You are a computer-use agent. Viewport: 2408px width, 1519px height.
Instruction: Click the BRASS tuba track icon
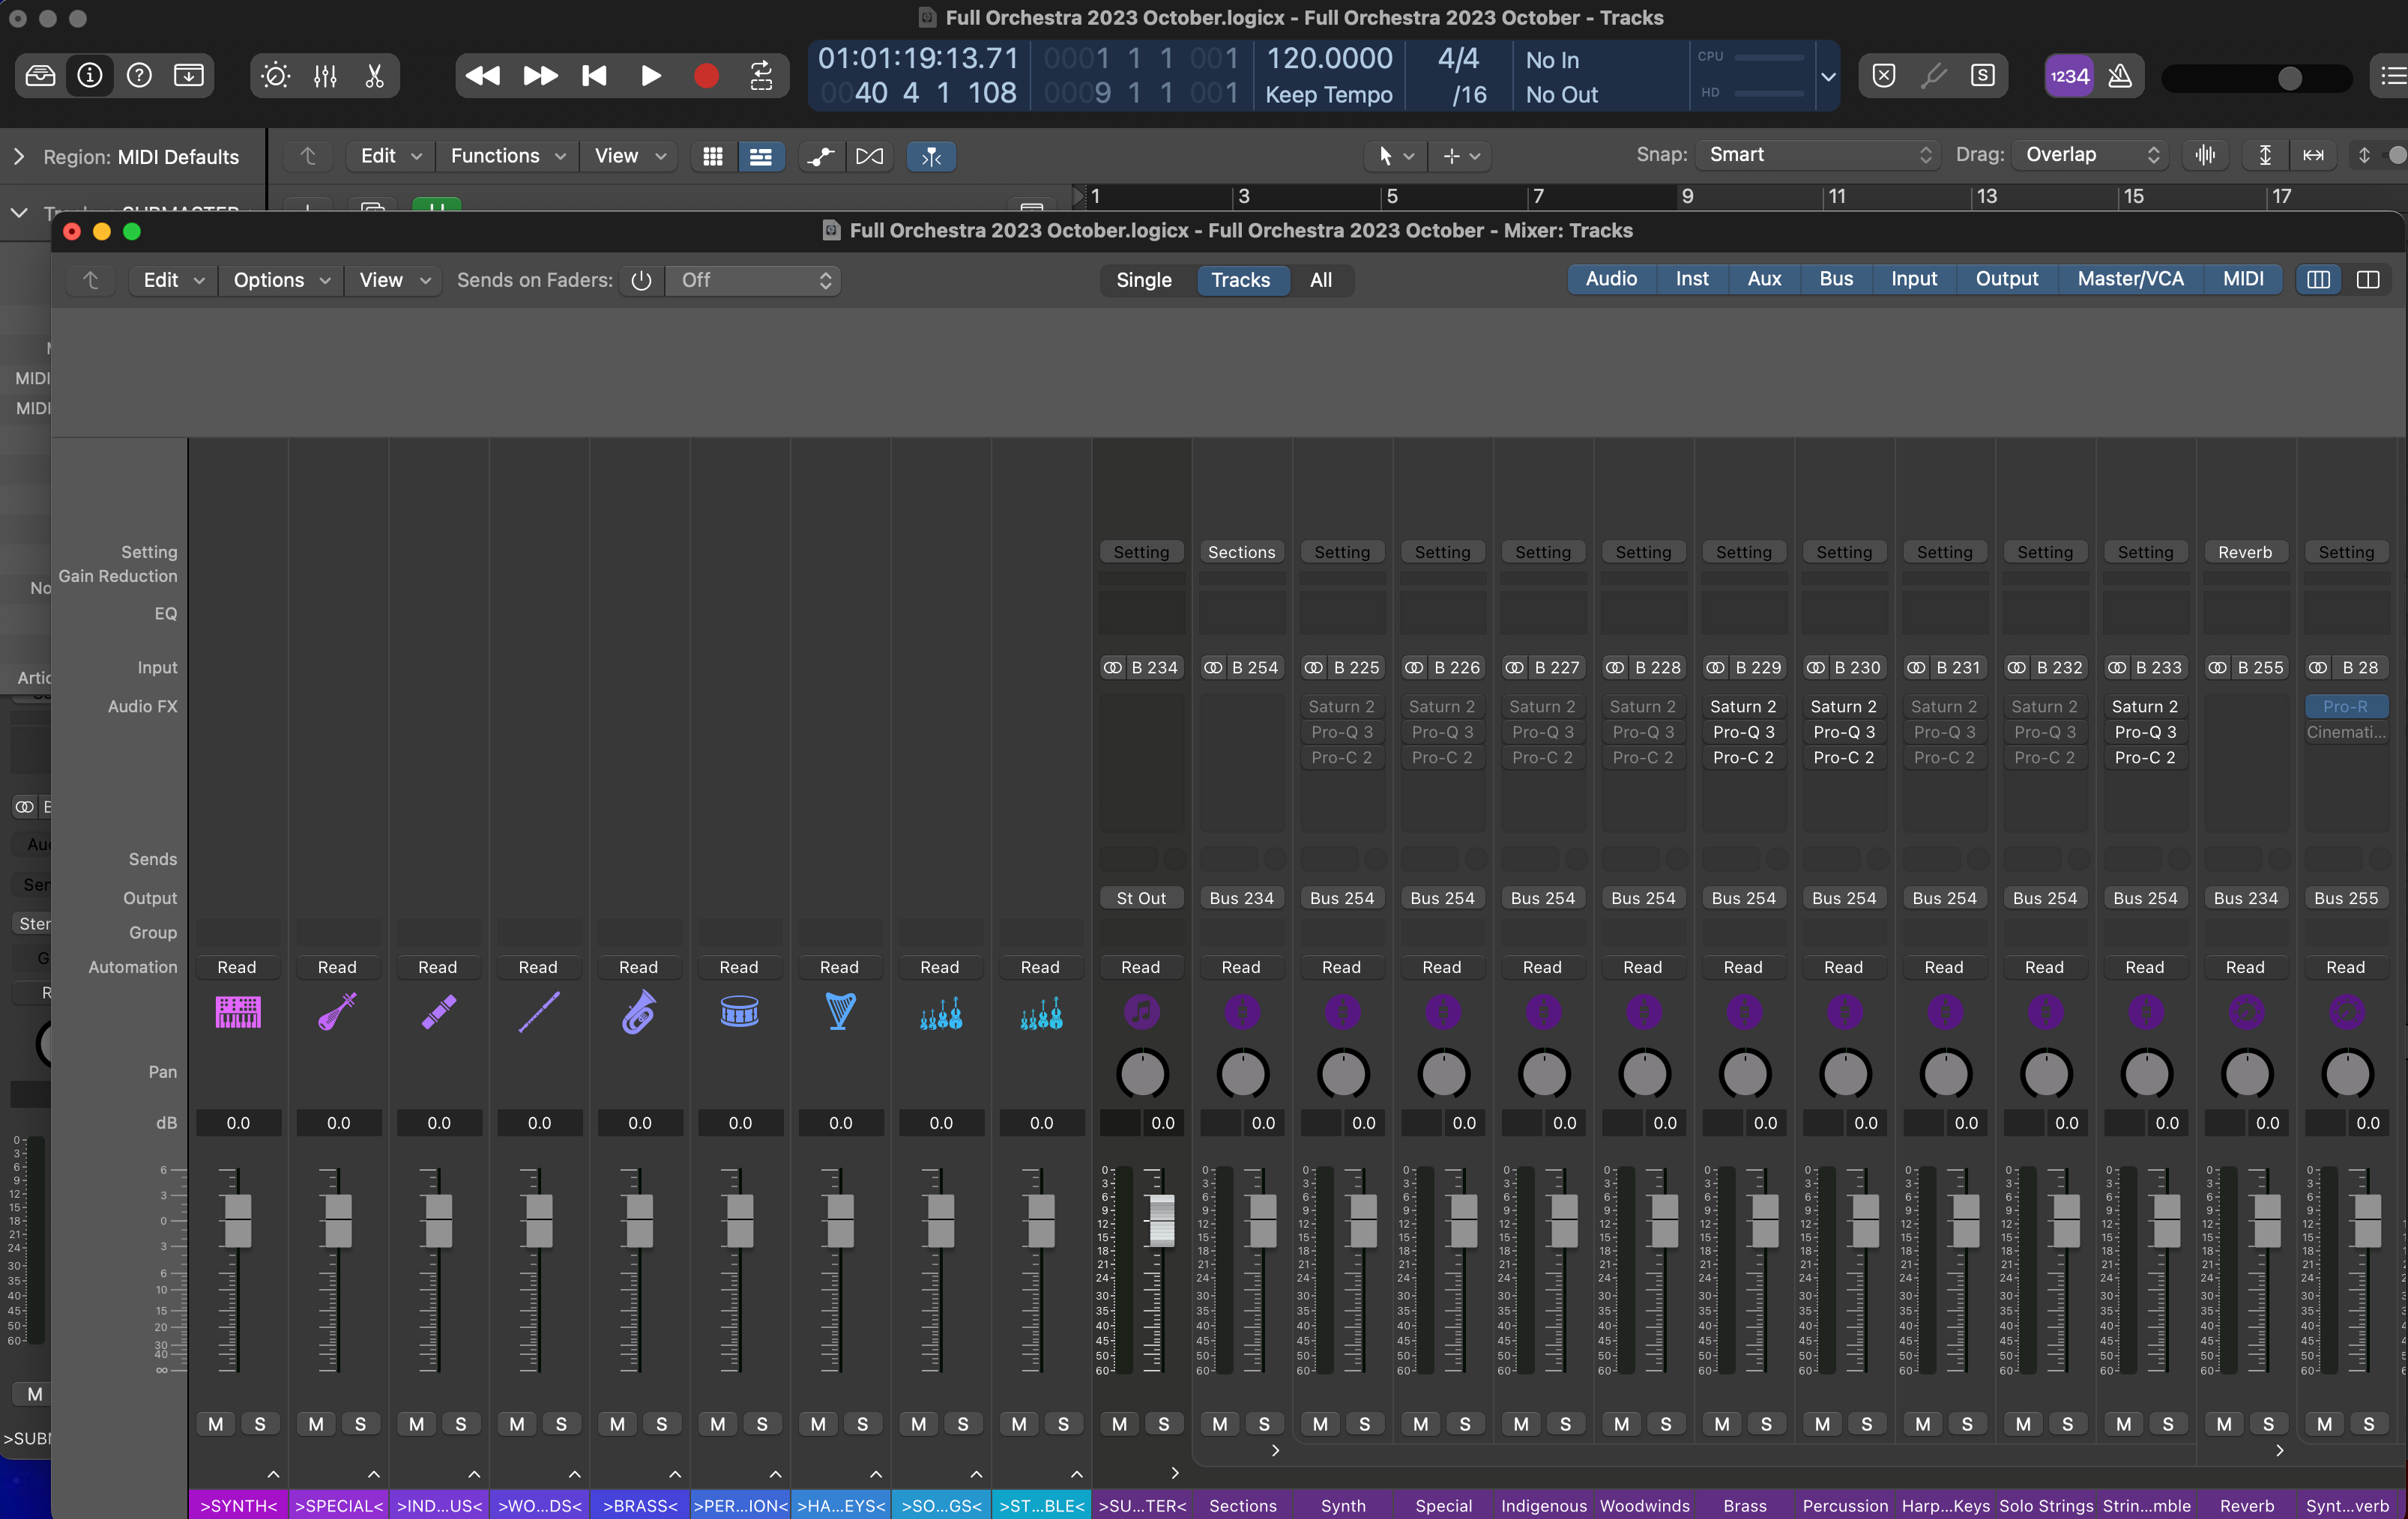point(639,1013)
